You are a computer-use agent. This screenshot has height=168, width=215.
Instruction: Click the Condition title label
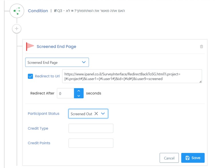tap(38, 11)
